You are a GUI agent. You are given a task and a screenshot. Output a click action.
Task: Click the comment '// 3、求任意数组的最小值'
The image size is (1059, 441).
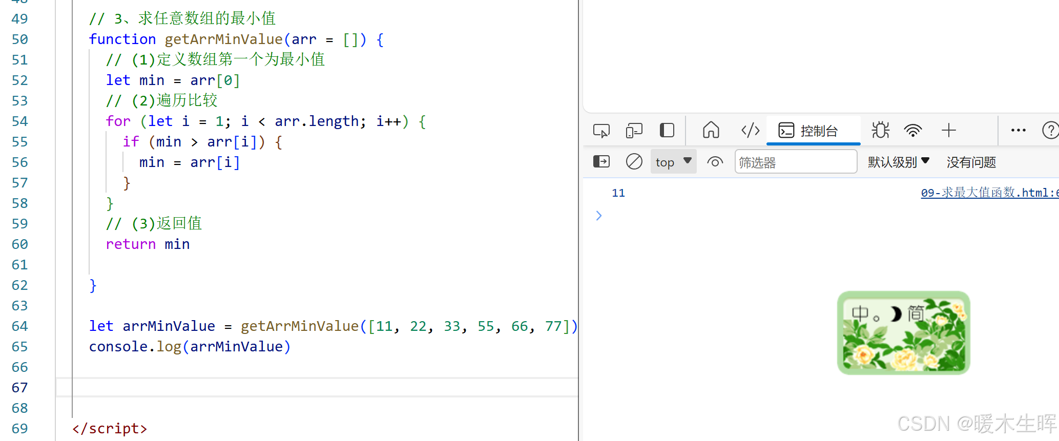[182, 18]
